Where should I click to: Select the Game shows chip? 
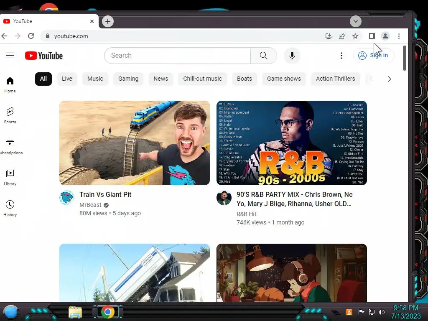[x=284, y=79]
